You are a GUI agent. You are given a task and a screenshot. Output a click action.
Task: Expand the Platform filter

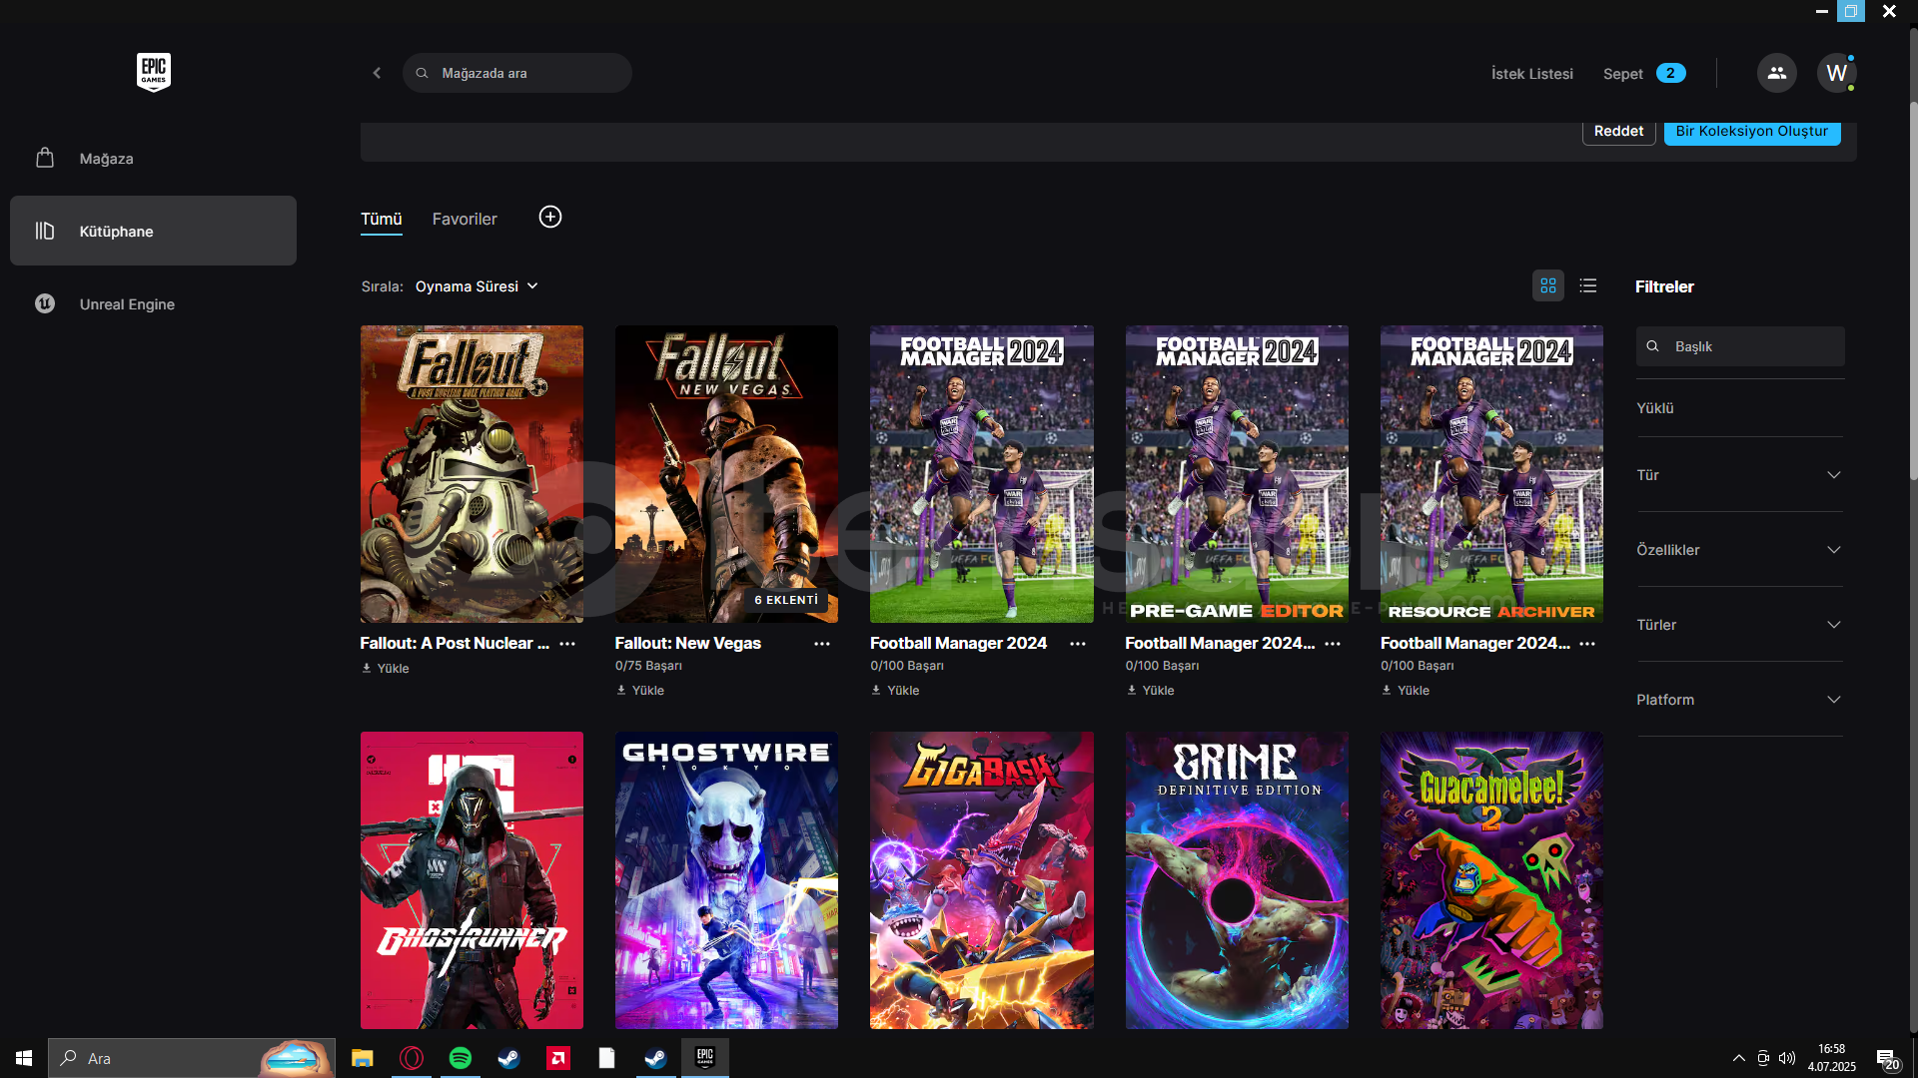click(1739, 700)
